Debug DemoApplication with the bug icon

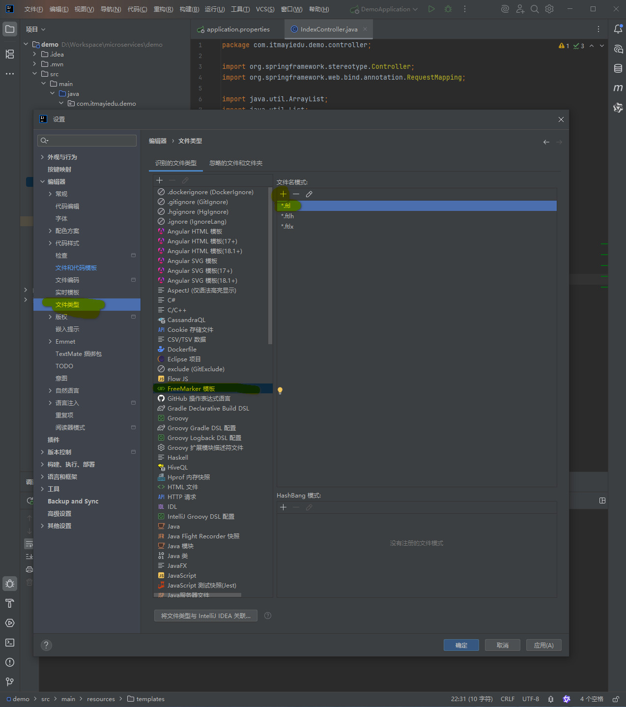point(448,9)
